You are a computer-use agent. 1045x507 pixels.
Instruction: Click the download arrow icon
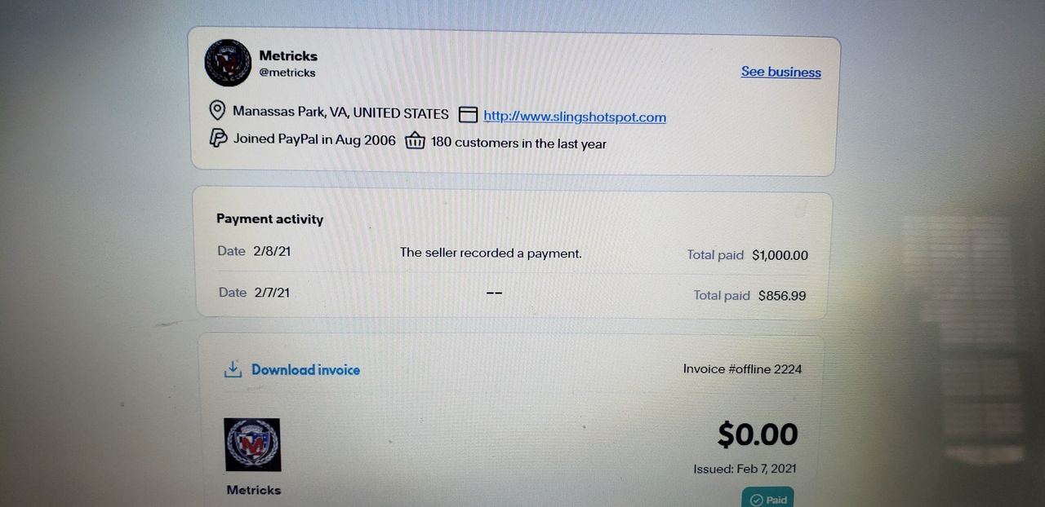coord(233,369)
